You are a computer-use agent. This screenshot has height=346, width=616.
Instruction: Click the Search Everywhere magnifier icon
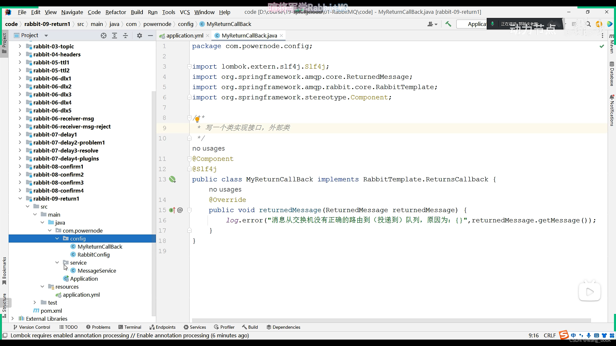[588, 24]
